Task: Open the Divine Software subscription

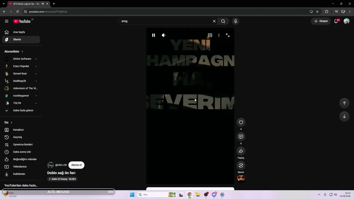Action: click(21, 59)
